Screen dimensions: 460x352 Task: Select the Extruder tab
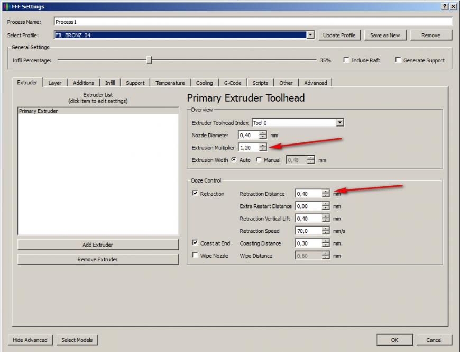(27, 82)
